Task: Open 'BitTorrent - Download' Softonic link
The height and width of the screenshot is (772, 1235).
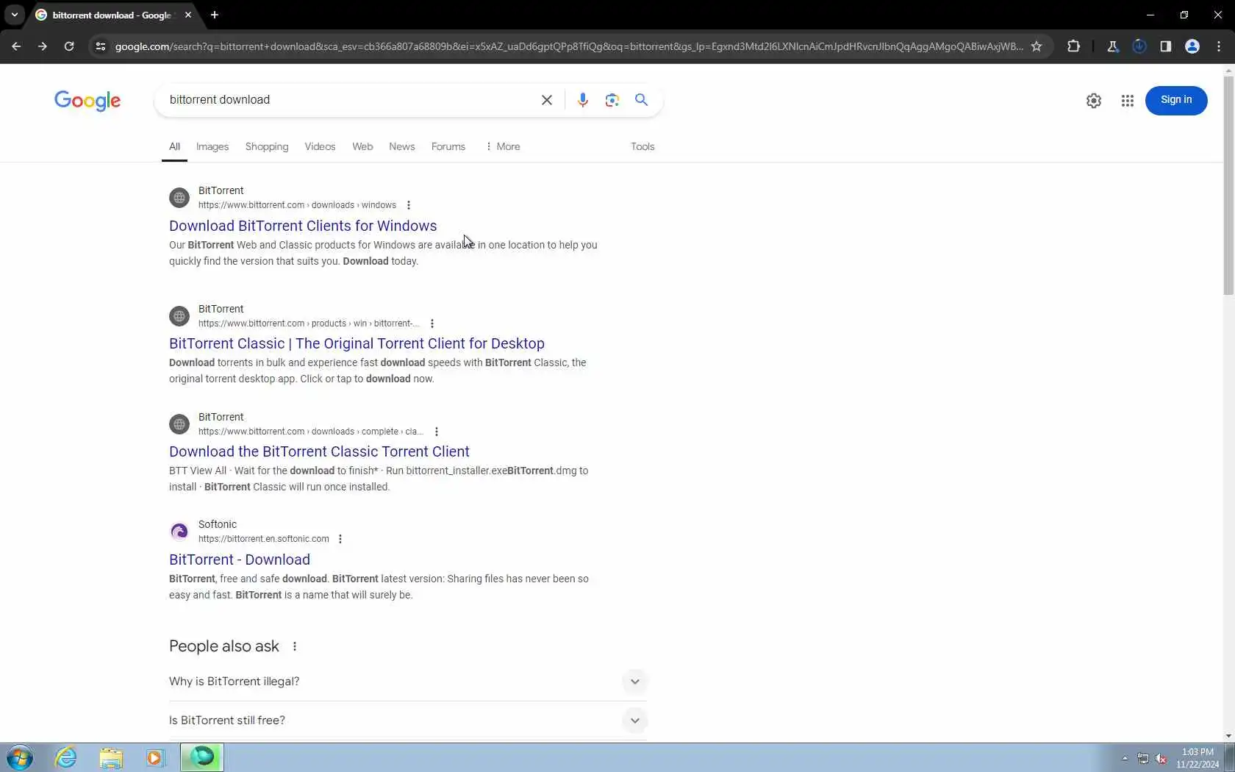Action: 240,560
